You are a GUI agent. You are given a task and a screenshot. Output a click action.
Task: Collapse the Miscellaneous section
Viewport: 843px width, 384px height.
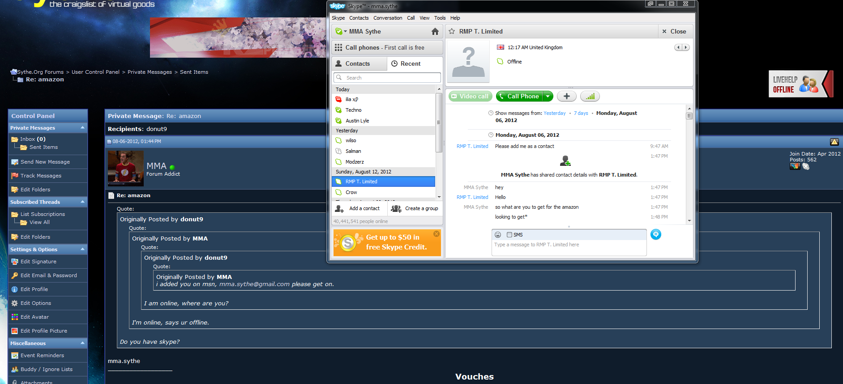tap(82, 343)
